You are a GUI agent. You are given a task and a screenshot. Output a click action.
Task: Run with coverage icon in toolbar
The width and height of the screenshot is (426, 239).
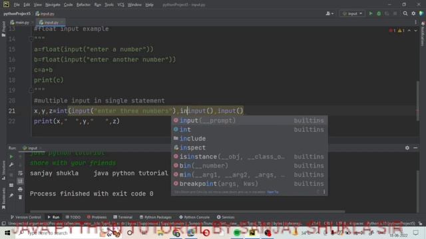(x=387, y=13)
